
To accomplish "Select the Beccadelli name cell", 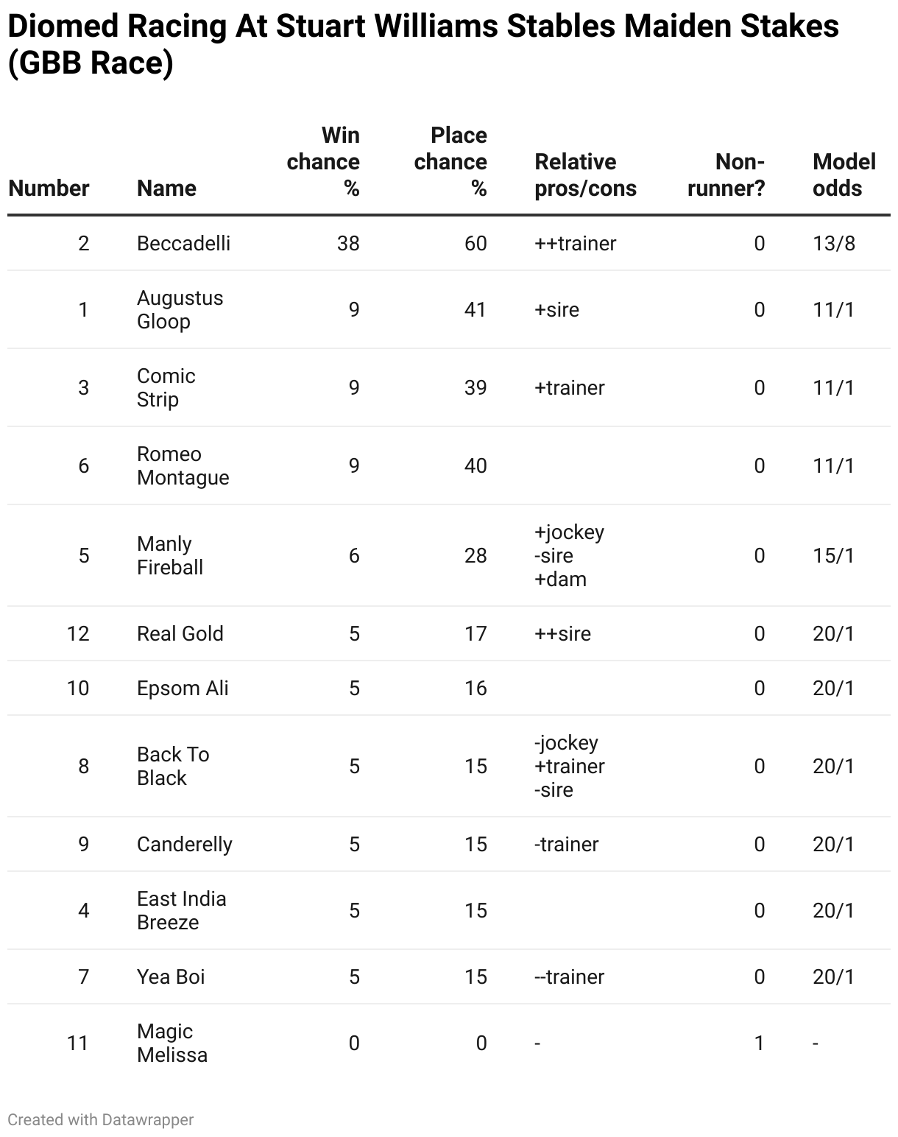I will (x=183, y=243).
